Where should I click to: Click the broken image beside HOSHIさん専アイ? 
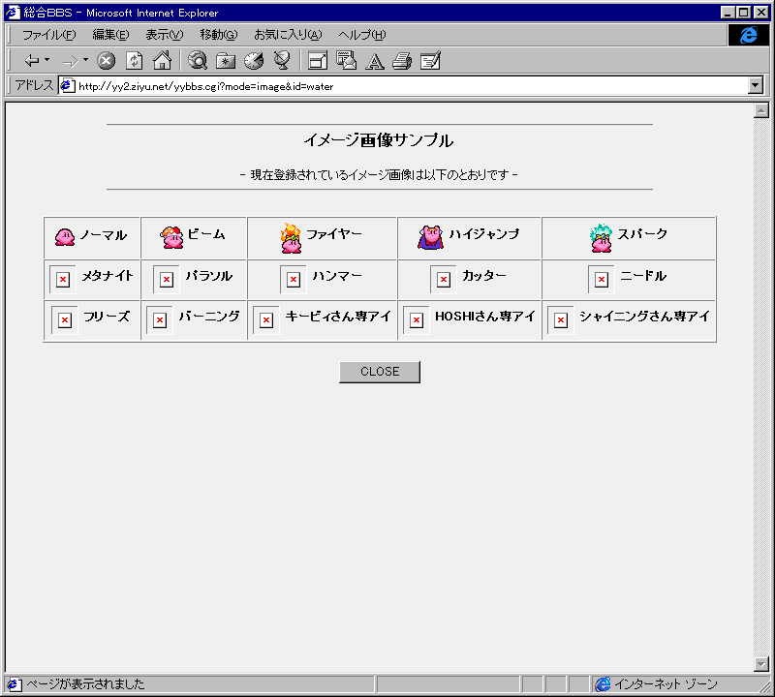417,320
